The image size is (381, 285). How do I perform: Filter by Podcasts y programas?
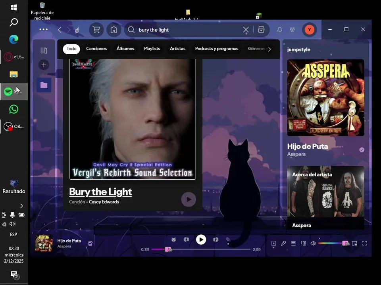pos(217,49)
